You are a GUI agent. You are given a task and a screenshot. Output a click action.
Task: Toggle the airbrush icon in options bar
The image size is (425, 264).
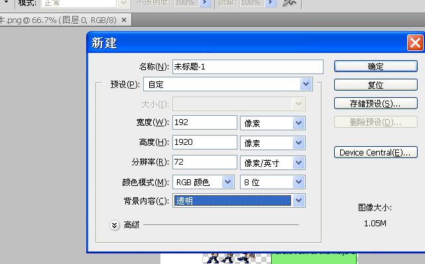pyautogui.click(x=289, y=3)
